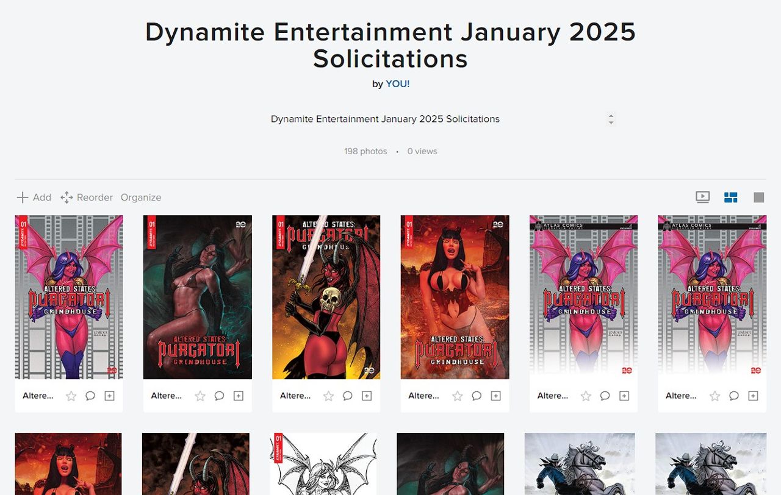Add the fourth cover to gallery
The height and width of the screenshot is (495, 781).
495,396
